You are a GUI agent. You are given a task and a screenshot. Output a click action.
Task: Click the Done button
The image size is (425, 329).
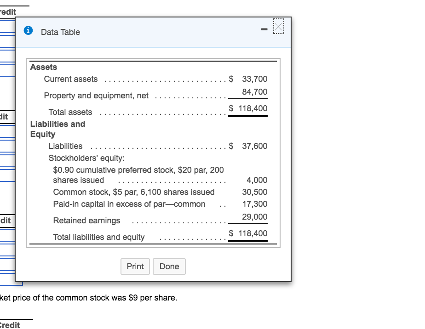click(169, 267)
